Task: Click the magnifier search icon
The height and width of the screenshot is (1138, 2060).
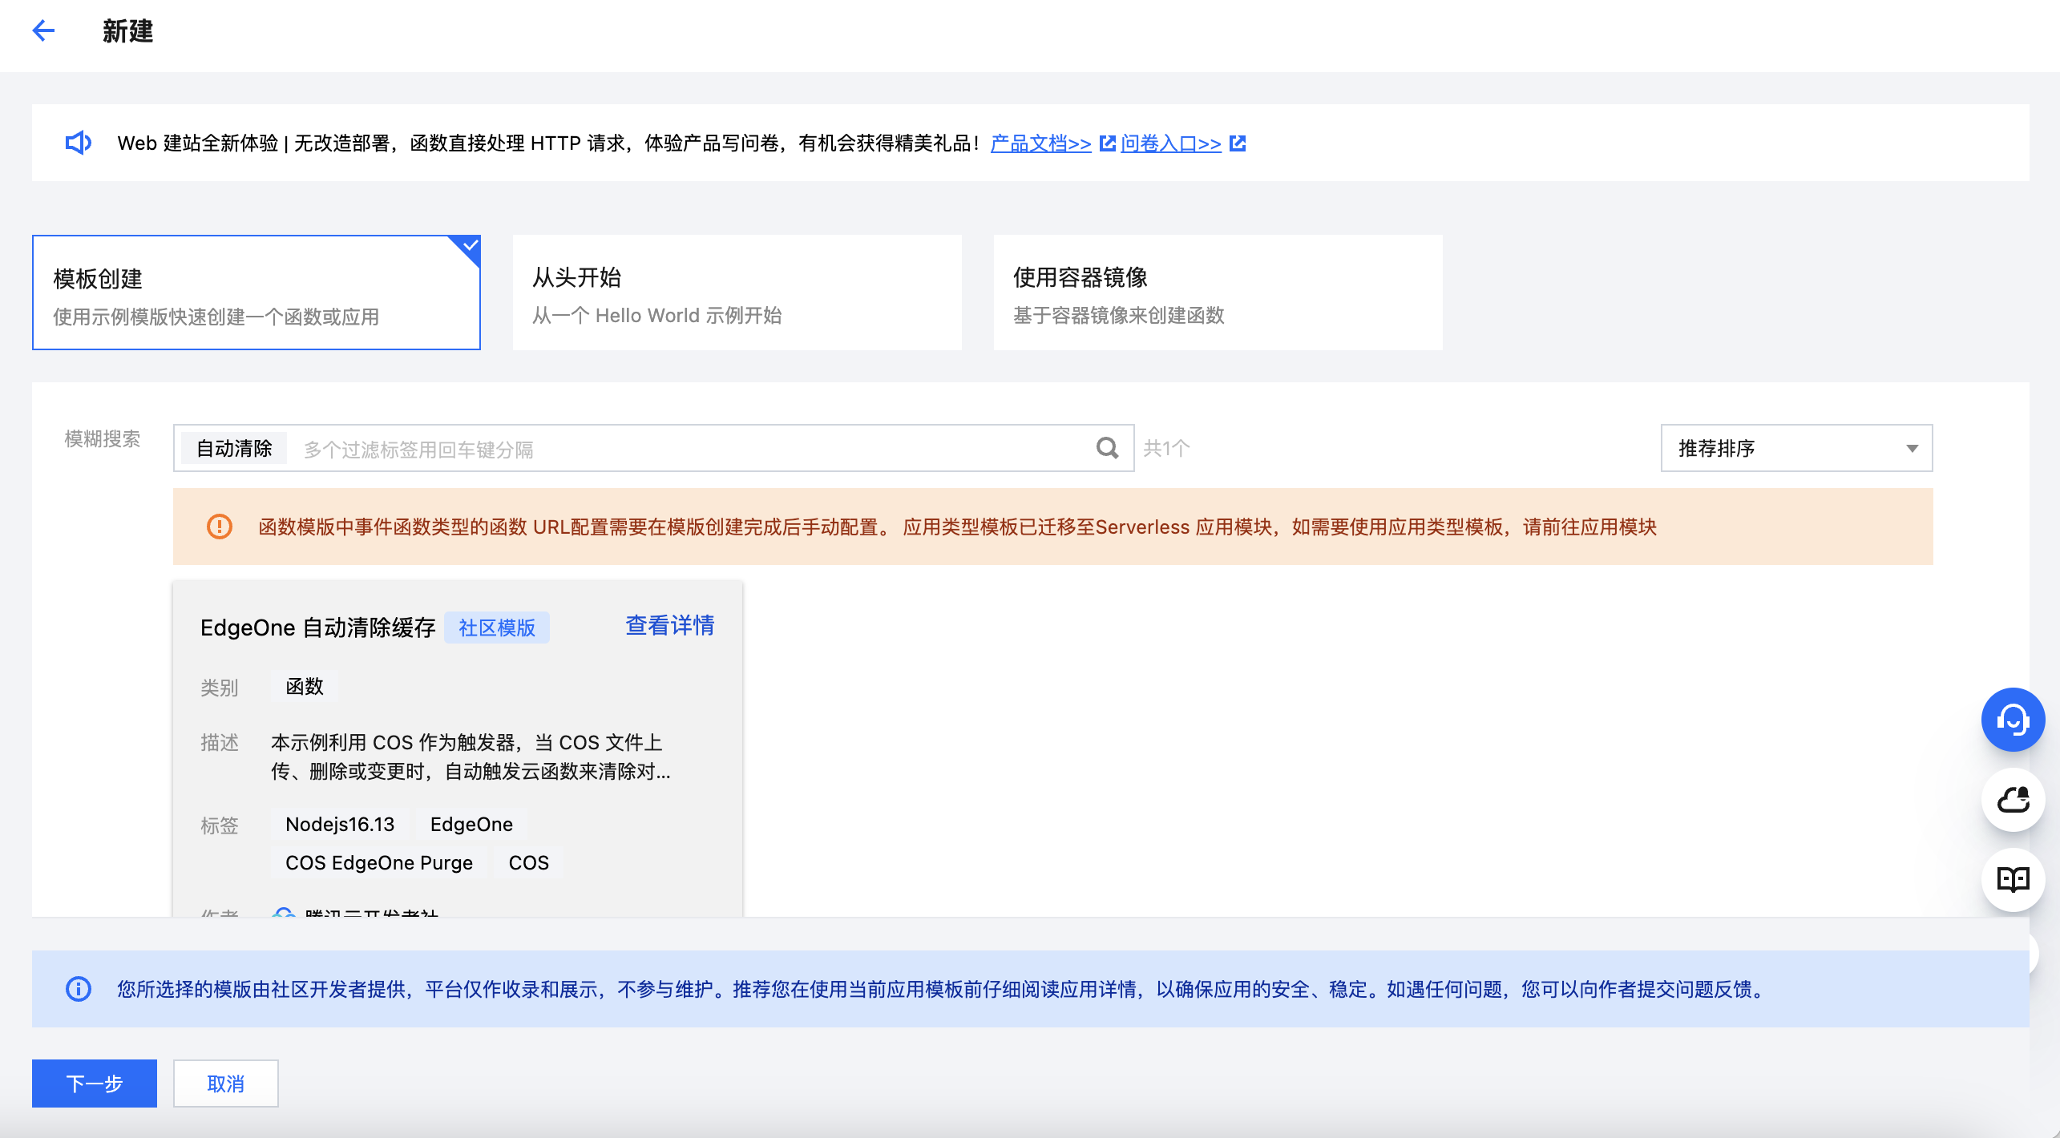Action: pos(1107,448)
